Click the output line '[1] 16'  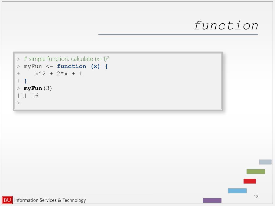coord(28,96)
